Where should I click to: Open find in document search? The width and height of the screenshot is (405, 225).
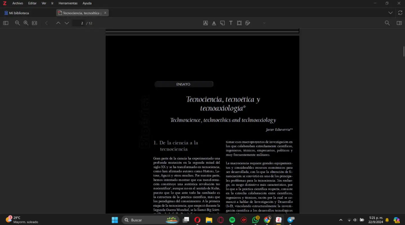[387, 23]
